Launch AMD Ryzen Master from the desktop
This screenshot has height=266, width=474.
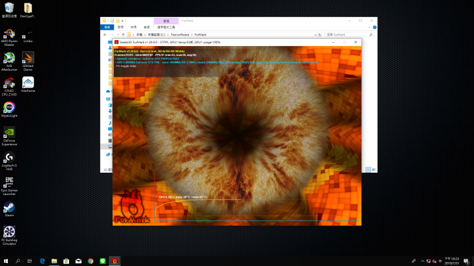click(x=9, y=37)
